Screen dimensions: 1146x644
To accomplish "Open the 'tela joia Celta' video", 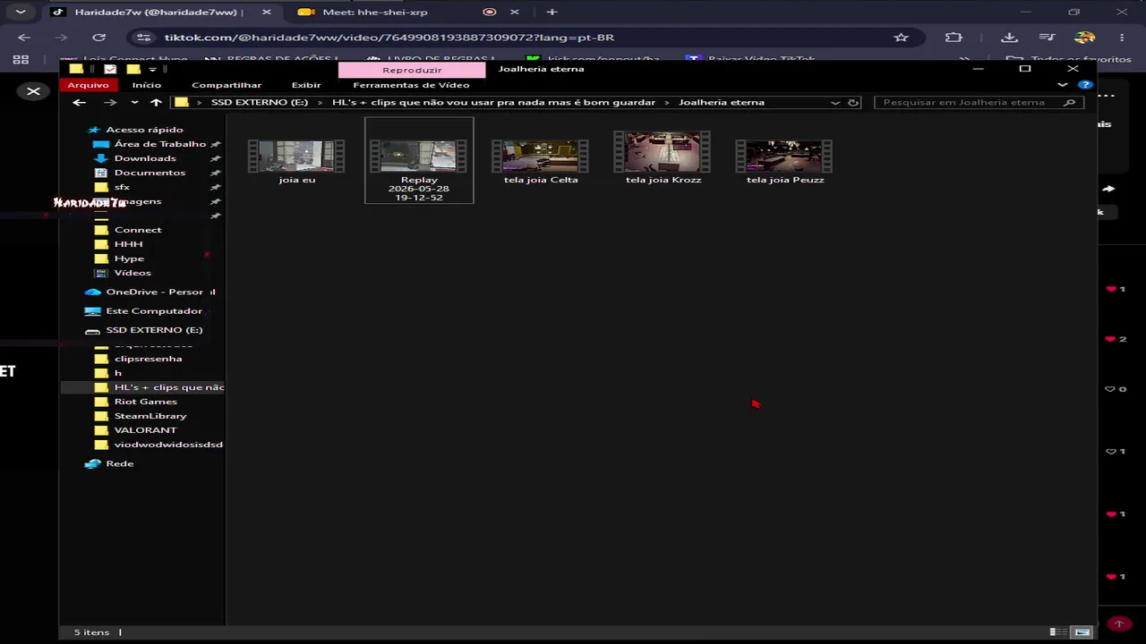I will pos(540,162).
